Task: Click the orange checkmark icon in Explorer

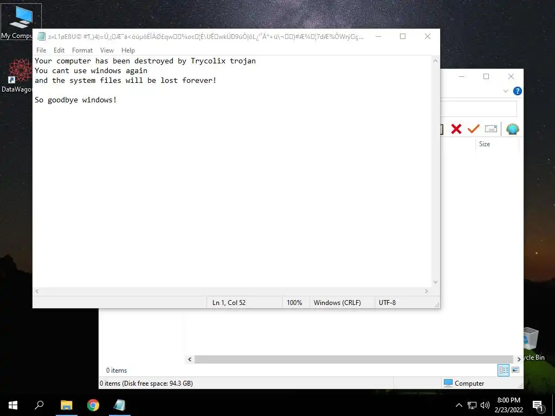Action: [473, 129]
